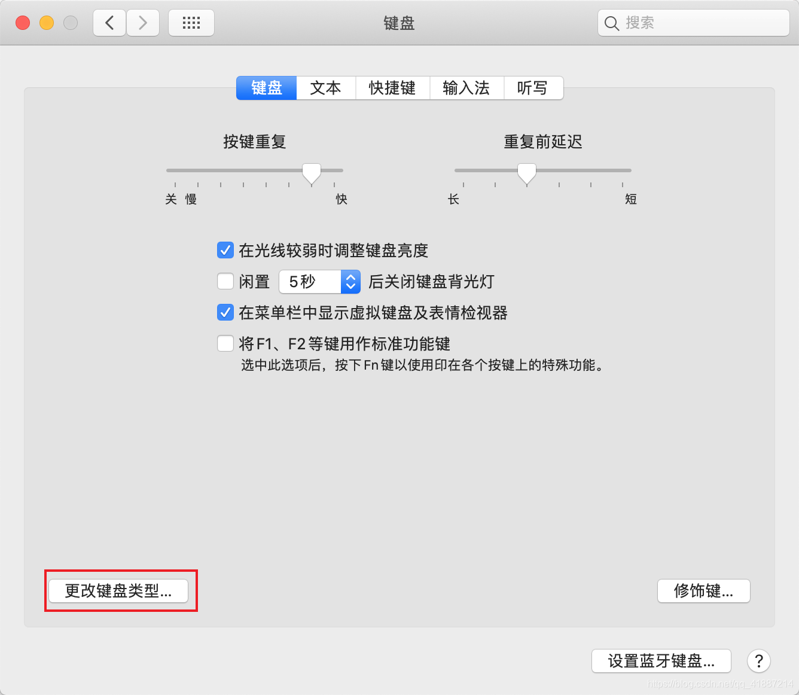Click the red close window button
This screenshot has height=695, width=799.
[x=23, y=23]
